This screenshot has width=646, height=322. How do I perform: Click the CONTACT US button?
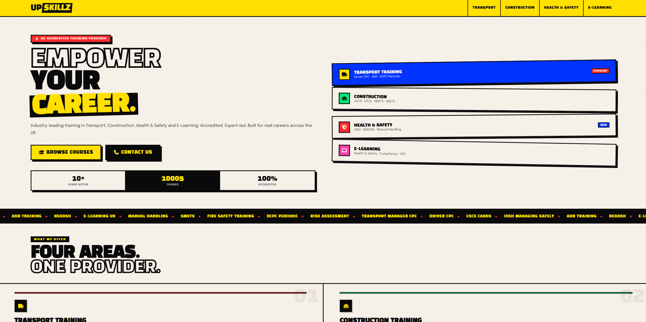(133, 152)
